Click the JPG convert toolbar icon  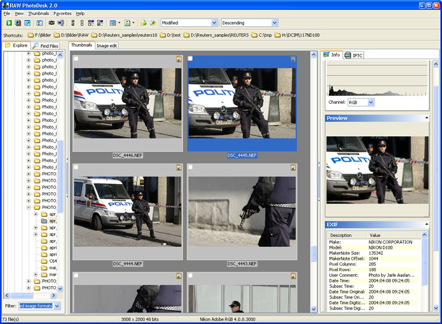tap(128, 23)
